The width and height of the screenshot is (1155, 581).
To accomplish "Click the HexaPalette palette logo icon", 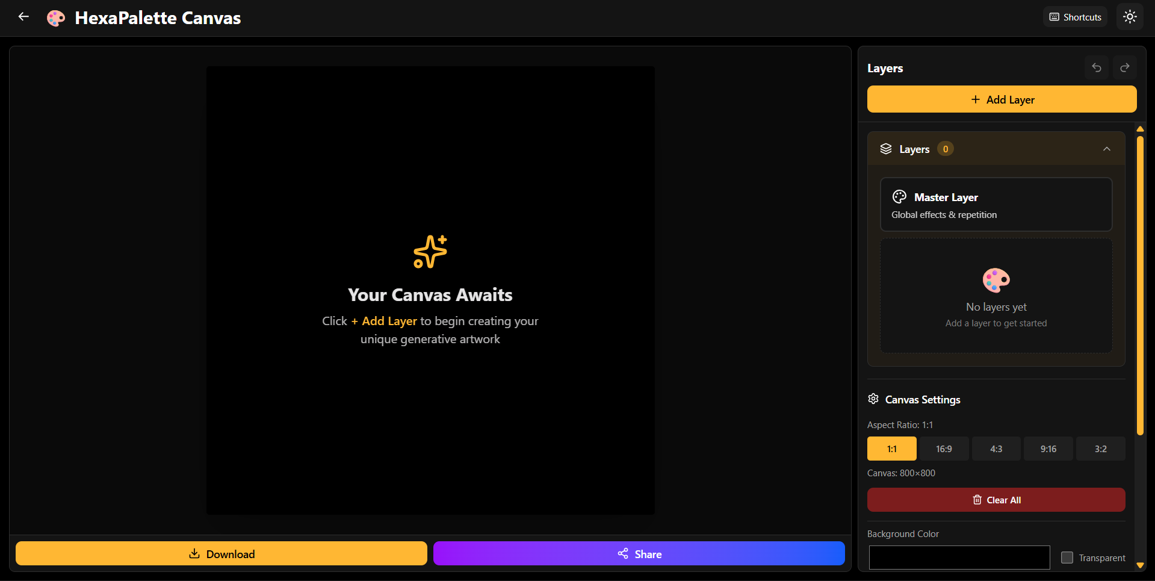I will click(56, 18).
